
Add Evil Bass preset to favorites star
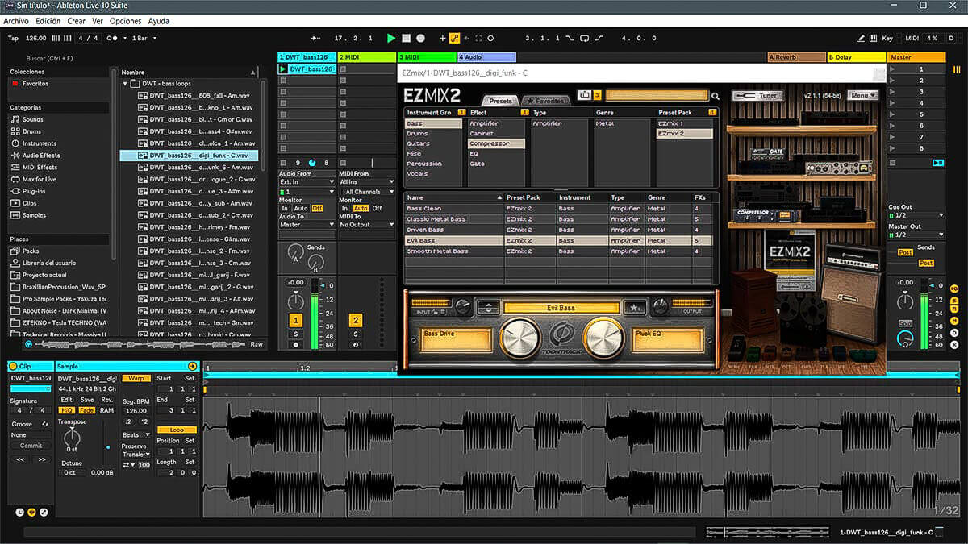pos(636,307)
